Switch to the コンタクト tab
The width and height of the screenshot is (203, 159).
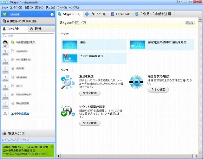(x=14, y=29)
